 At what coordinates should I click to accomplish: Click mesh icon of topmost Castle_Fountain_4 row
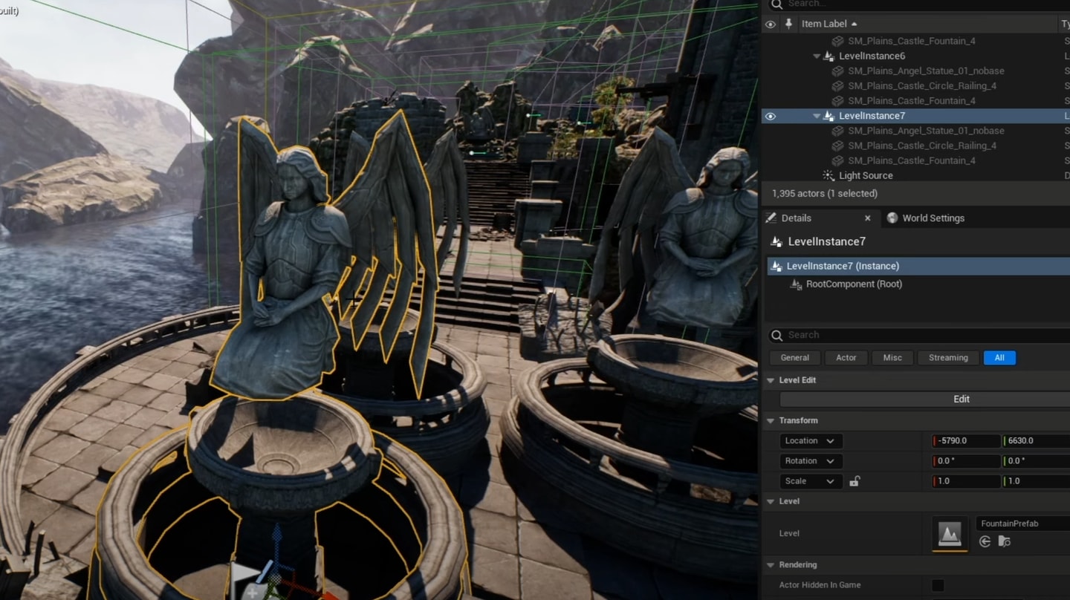coord(837,41)
